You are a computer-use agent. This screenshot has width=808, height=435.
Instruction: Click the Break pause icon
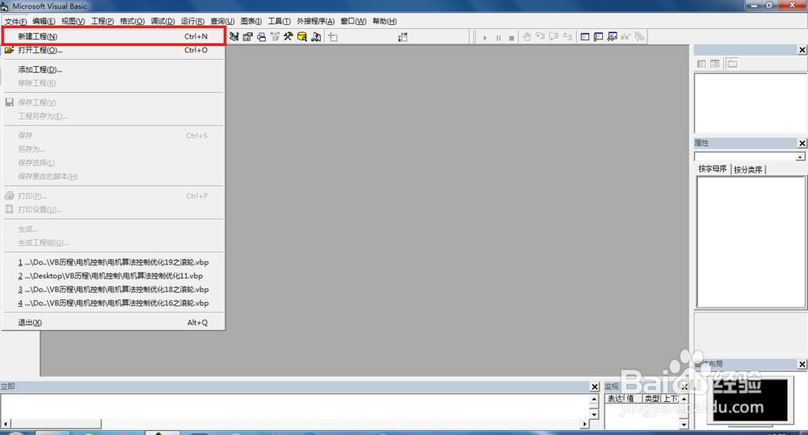pyautogui.click(x=499, y=38)
